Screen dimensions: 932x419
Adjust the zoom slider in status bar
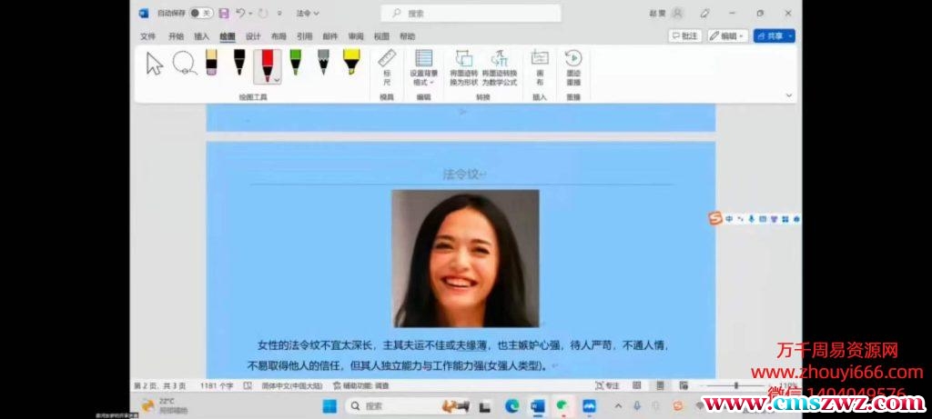[x=735, y=385]
